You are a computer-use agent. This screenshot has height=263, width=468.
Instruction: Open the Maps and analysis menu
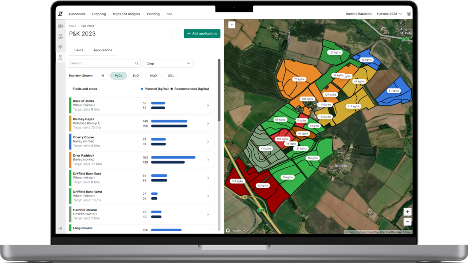pos(126,14)
